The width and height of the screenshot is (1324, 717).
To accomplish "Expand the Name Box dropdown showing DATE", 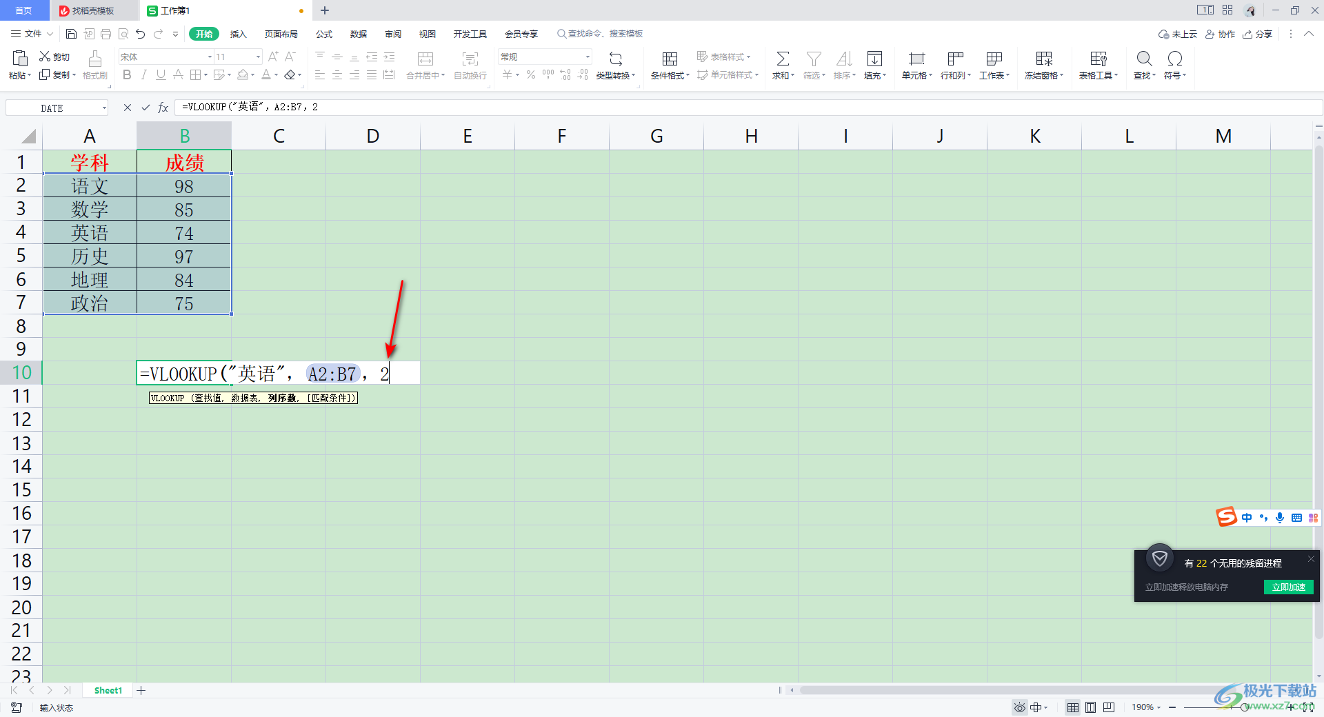I will click(104, 108).
